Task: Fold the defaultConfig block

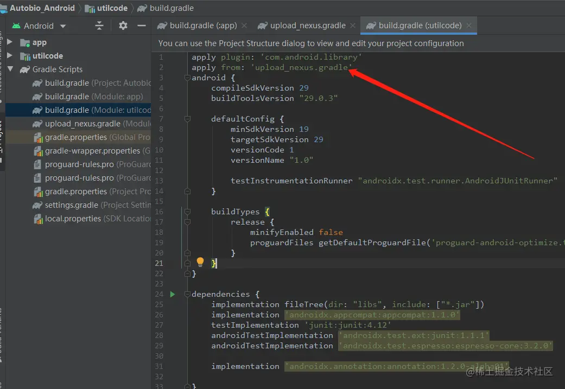Action: pos(187,118)
